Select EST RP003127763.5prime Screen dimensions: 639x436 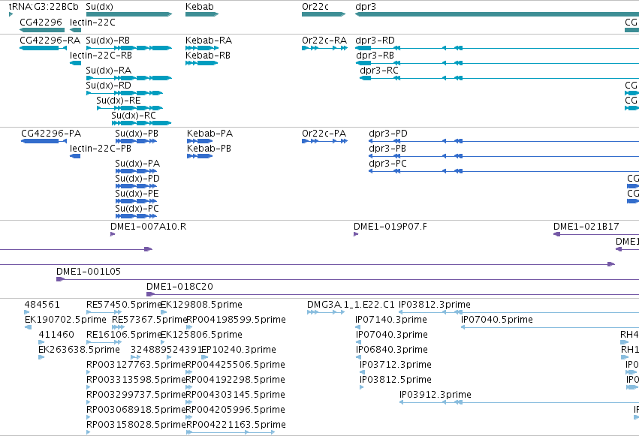[89, 372]
